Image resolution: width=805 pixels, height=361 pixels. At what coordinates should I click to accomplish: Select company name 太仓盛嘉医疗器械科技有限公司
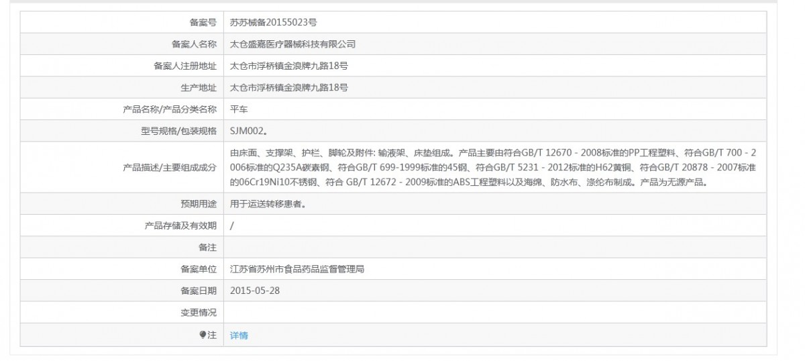click(292, 44)
